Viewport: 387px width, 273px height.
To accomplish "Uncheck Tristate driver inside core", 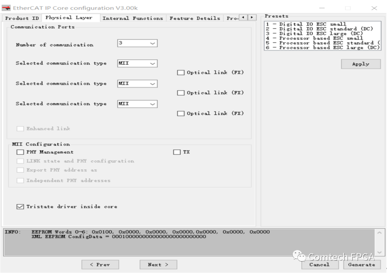I will pyautogui.click(x=20, y=206).
